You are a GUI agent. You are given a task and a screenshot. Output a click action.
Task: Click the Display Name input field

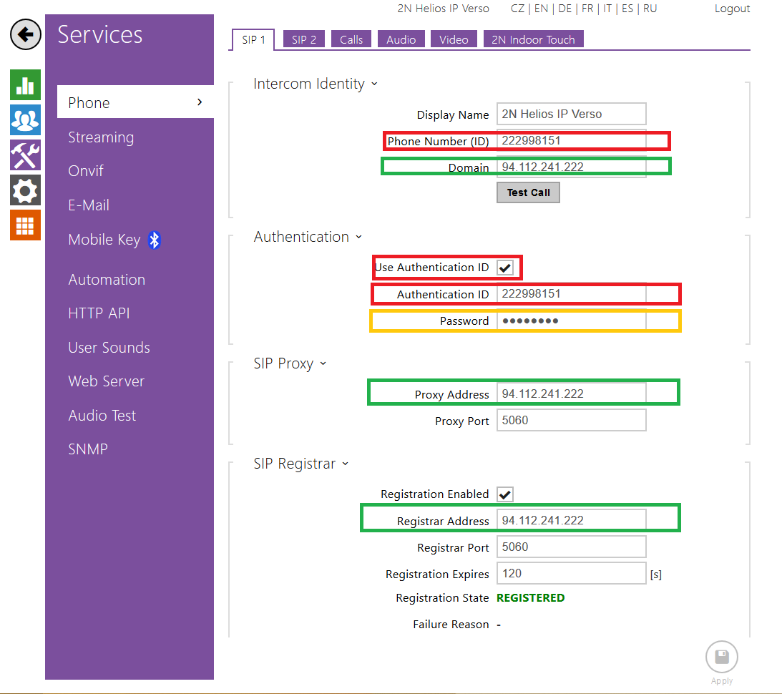point(572,114)
